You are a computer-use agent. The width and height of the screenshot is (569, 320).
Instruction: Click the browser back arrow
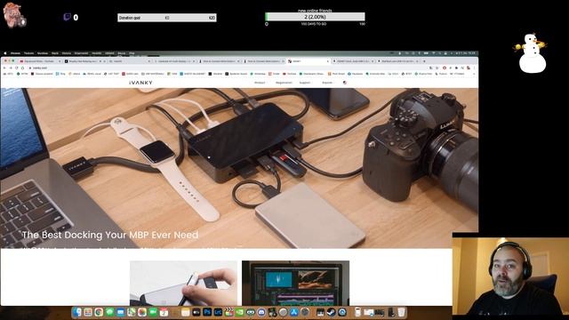tap(4, 68)
